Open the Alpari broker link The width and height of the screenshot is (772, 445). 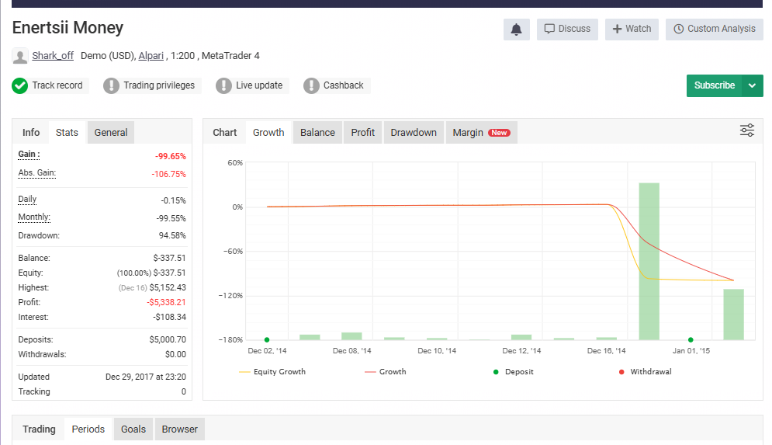[151, 56]
